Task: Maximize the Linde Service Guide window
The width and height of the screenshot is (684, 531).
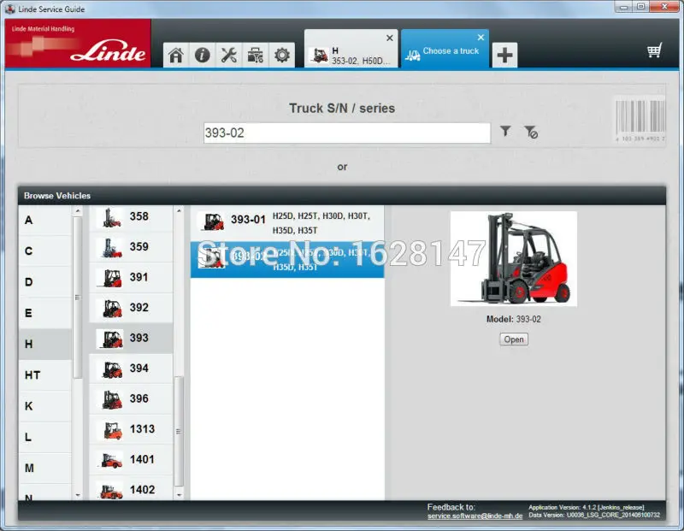Action: pos(640,7)
